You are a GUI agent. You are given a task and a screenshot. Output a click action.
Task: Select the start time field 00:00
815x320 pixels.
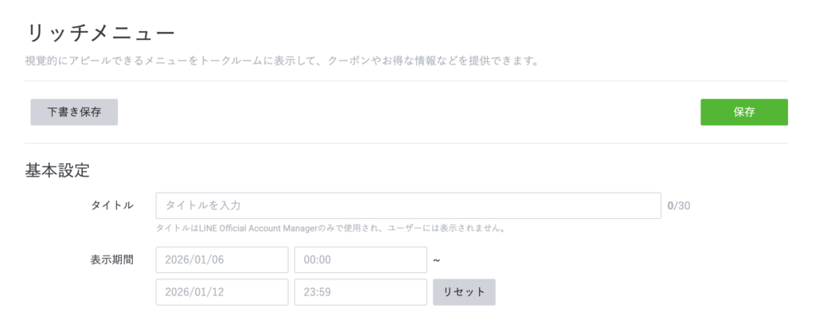click(361, 260)
